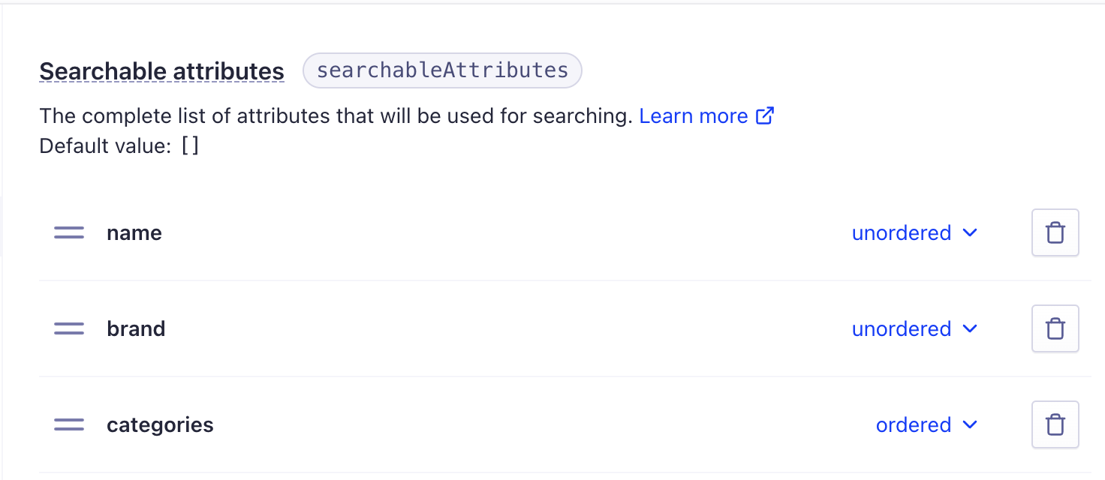
Task: Select the reorder handle for categories row
Action: click(x=69, y=425)
